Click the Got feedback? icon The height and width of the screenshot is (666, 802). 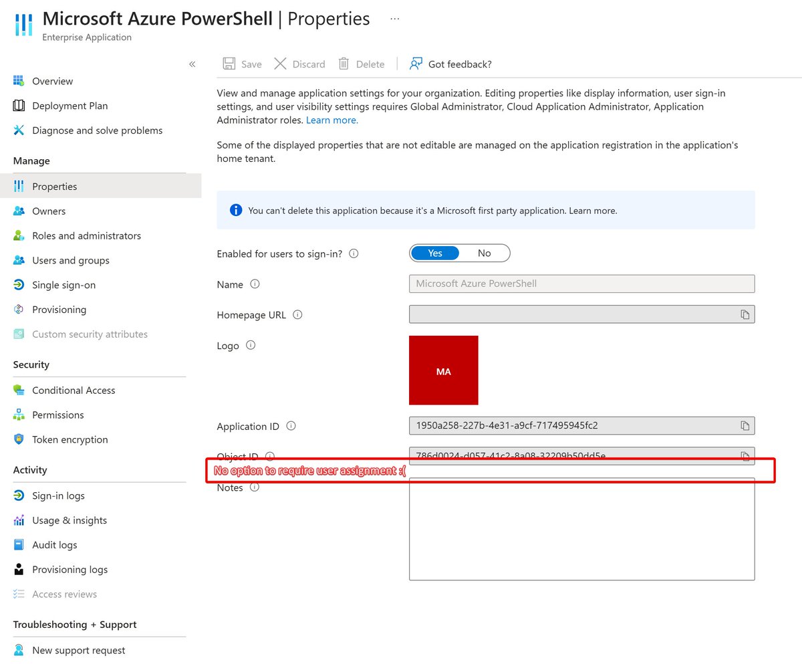(x=416, y=64)
